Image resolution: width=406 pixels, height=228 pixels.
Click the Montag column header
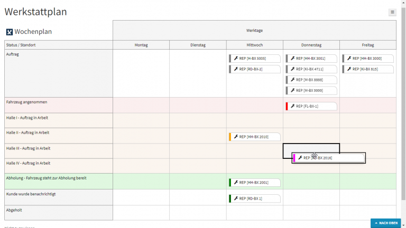[141, 45]
